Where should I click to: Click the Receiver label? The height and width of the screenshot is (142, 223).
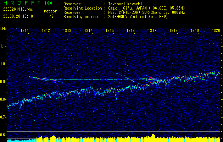(x=72, y=12)
